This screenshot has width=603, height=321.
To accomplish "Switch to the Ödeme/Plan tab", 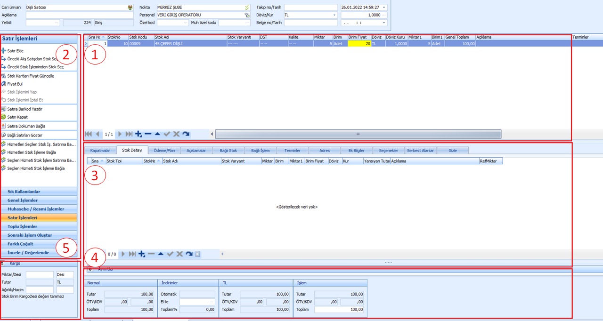I will (164, 150).
